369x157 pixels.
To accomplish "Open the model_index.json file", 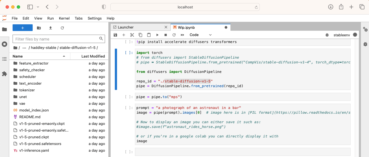I will (34, 110).
